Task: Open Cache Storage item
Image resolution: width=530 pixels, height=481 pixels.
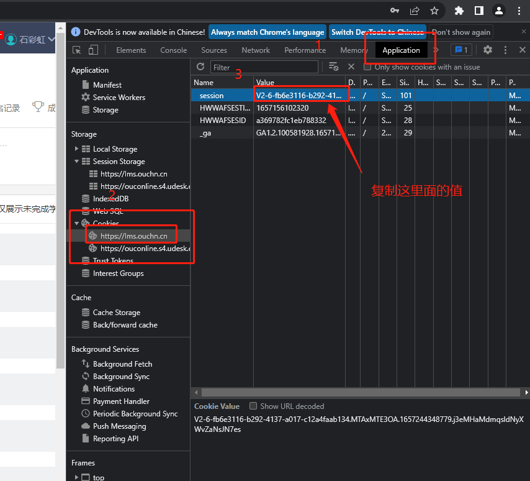Action: [117, 313]
